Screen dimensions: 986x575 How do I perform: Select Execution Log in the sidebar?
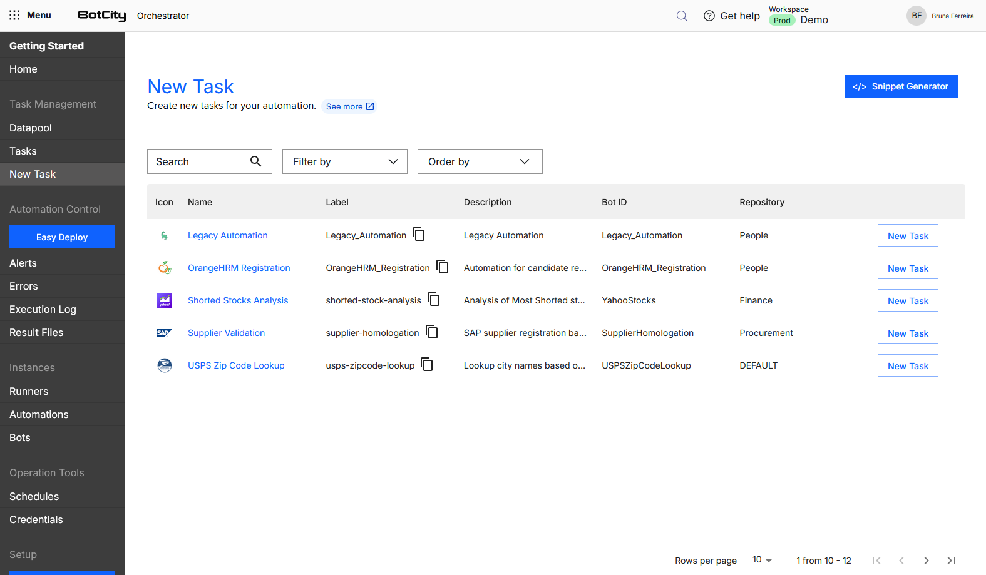[62, 309]
